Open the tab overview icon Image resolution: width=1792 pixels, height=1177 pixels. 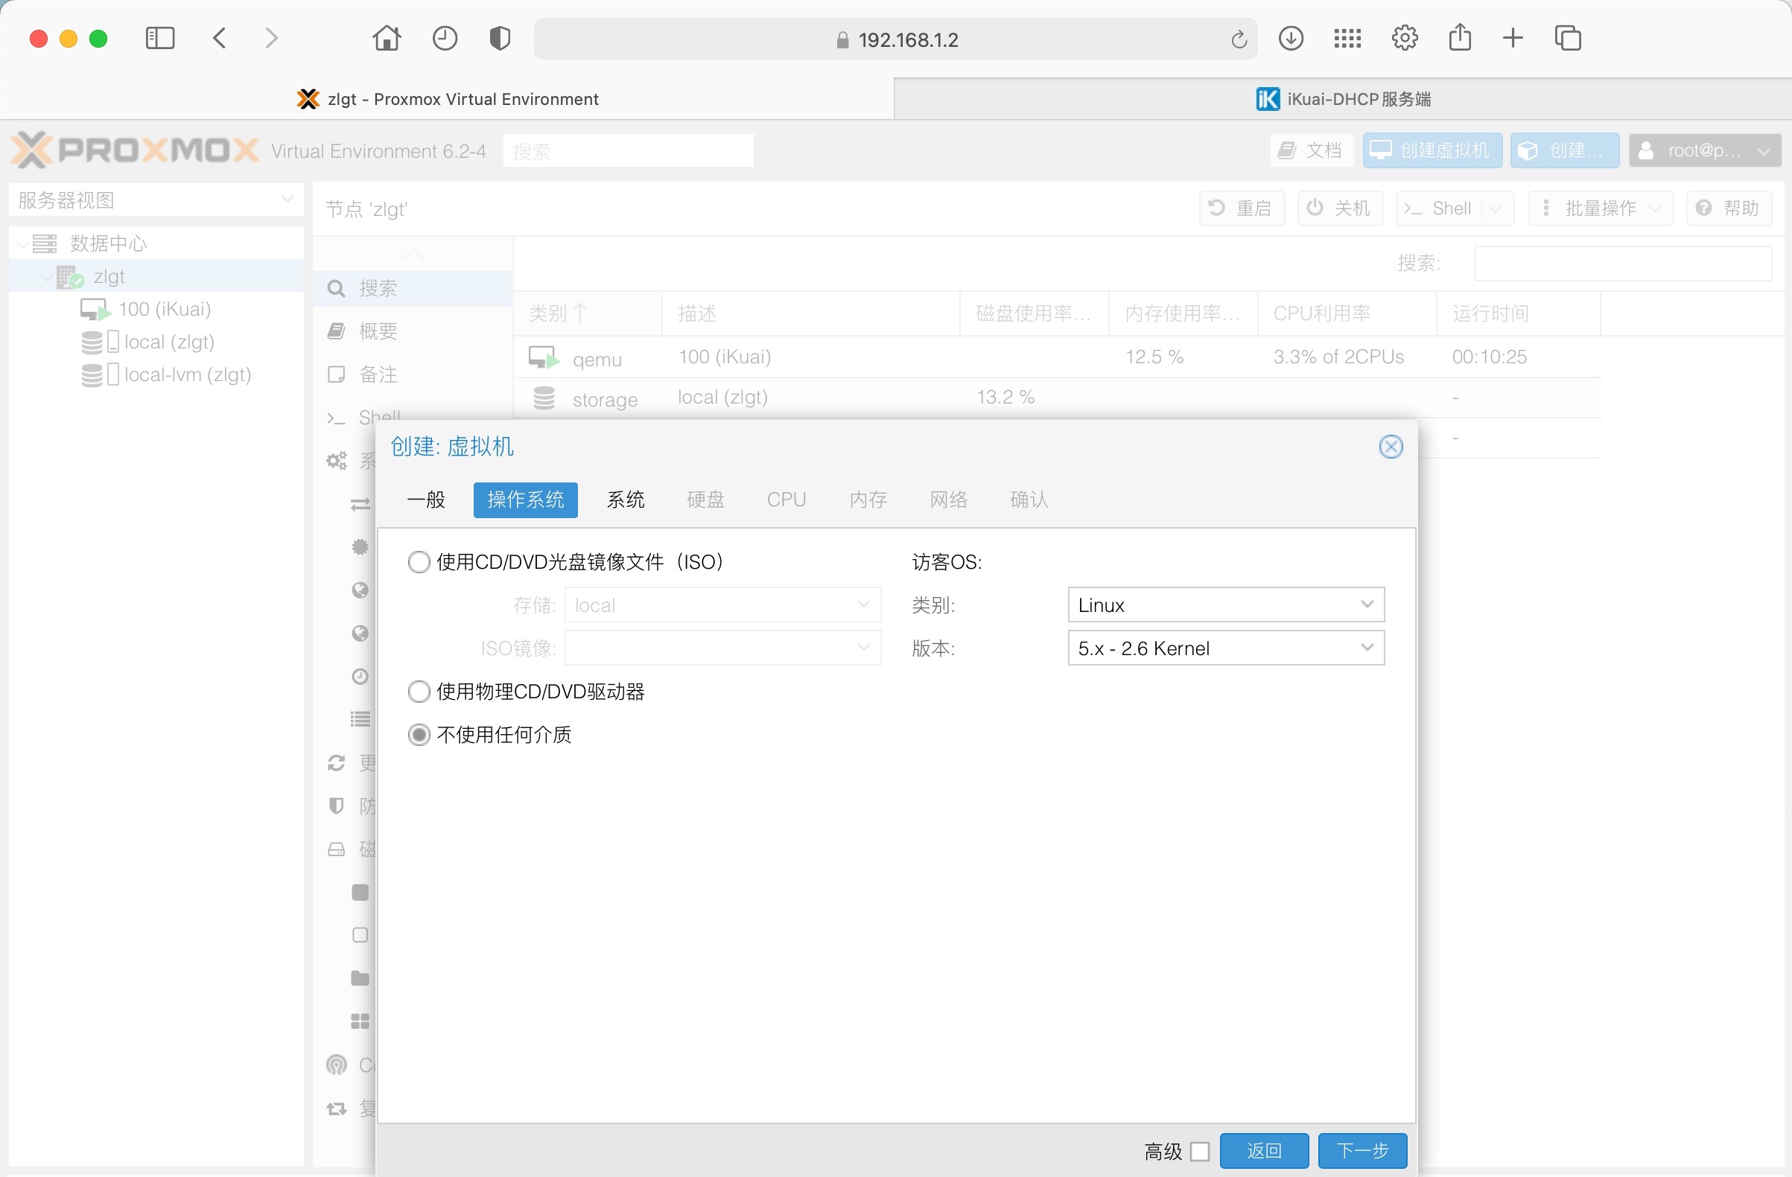point(1568,39)
